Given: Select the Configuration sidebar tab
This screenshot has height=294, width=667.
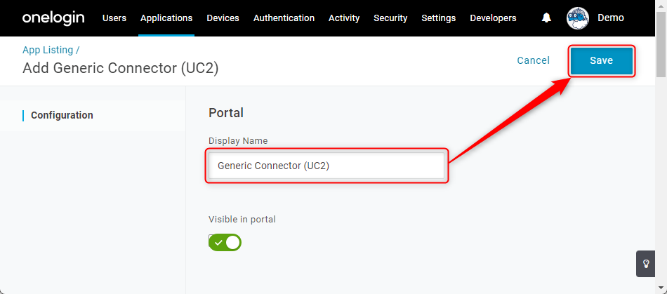Looking at the screenshot, I should pos(62,115).
